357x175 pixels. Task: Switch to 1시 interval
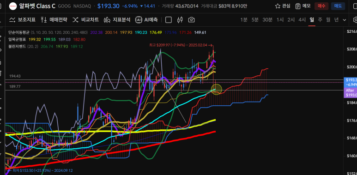pyautogui.click(x=280, y=20)
